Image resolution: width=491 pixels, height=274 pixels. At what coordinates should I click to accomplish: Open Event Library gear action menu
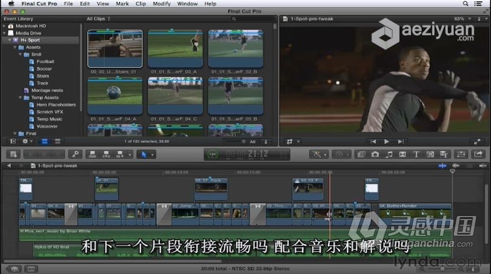coord(27,141)
